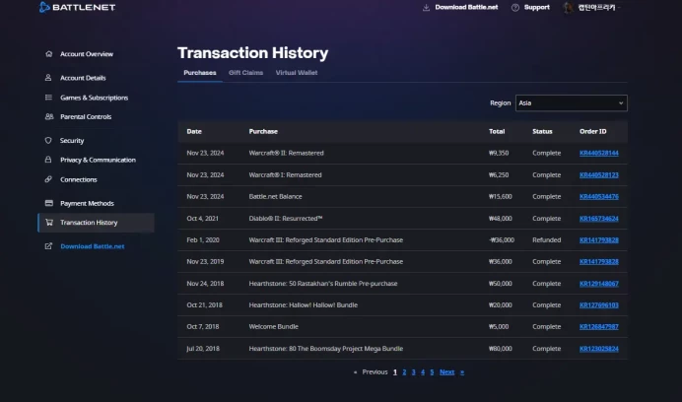This screenshot has width=682, height=402.
Task: Click the Account Details person icon
Action: point(48,78)
